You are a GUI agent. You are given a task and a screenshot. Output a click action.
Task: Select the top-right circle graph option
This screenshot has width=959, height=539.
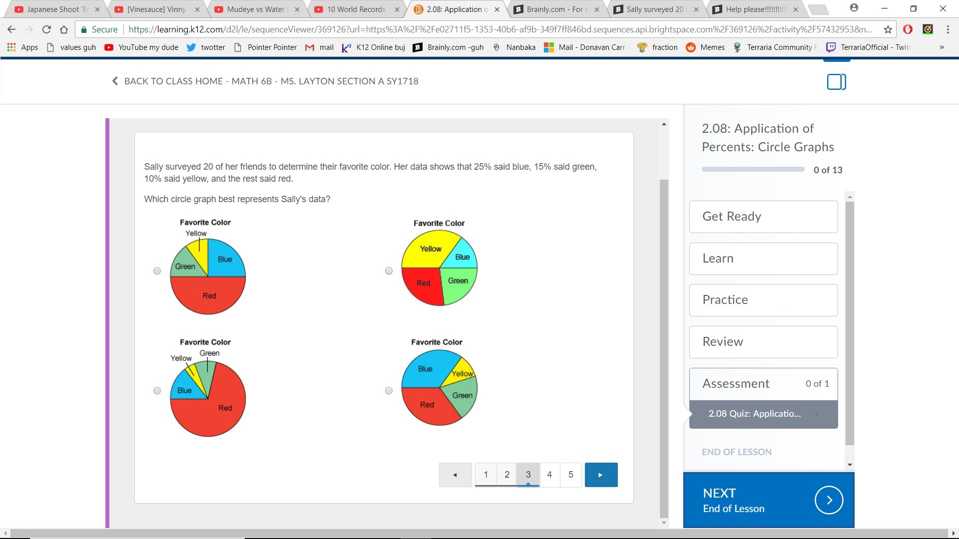coord(389,271)
